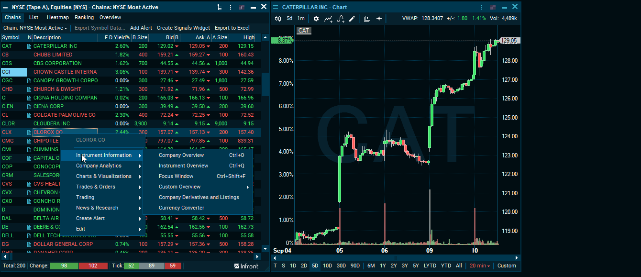Viewport: 641px width, 277px height.
Task: Open the hamburger menu of Chains window
Action: tap(6, 7)
